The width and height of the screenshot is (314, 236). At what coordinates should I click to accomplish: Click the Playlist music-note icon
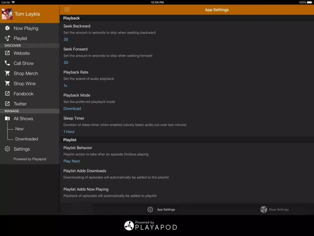(7, 38)
